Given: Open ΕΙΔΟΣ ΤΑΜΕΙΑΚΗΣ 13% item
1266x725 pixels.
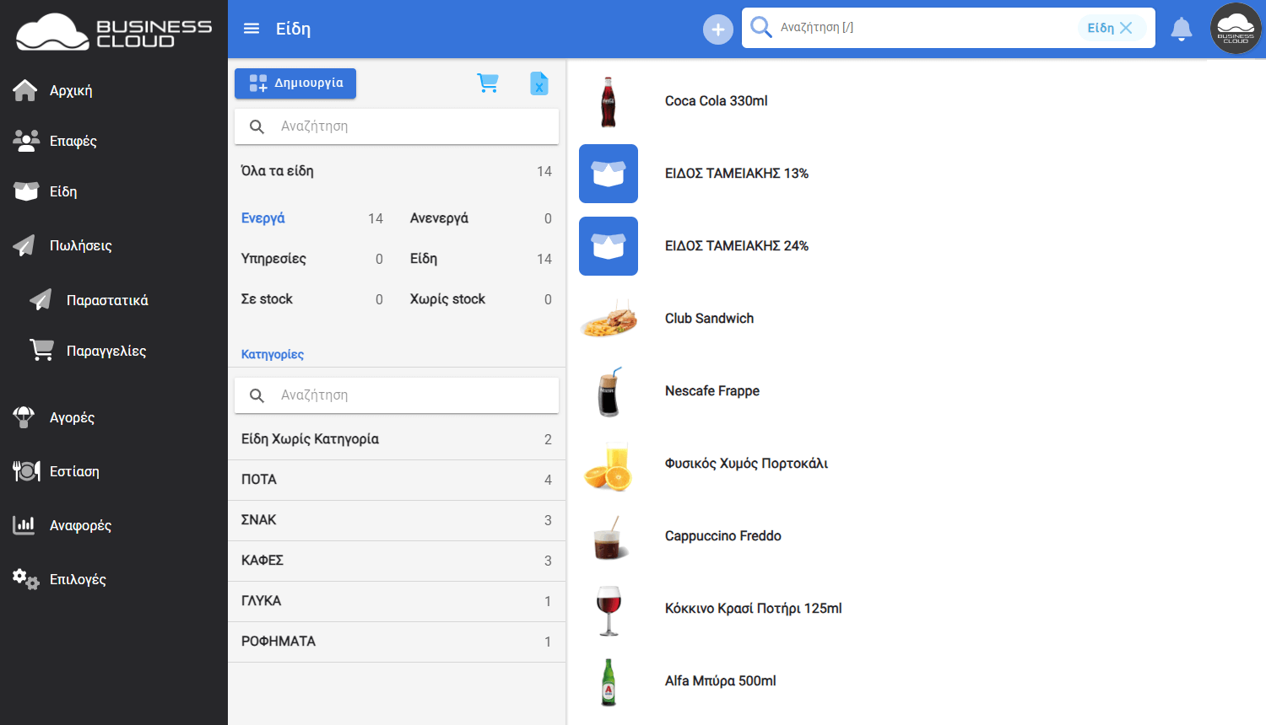Looking at the screenshot, I should click(737, 174).
